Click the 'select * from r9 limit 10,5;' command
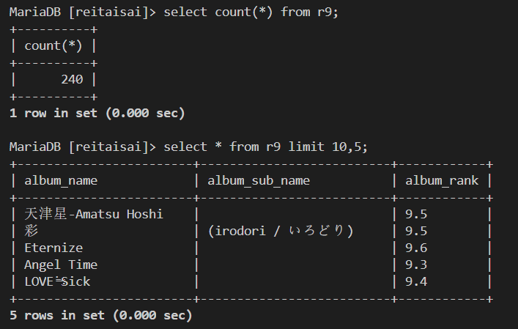518x329 pixels. pyautogui.click(x=266, y=147)
